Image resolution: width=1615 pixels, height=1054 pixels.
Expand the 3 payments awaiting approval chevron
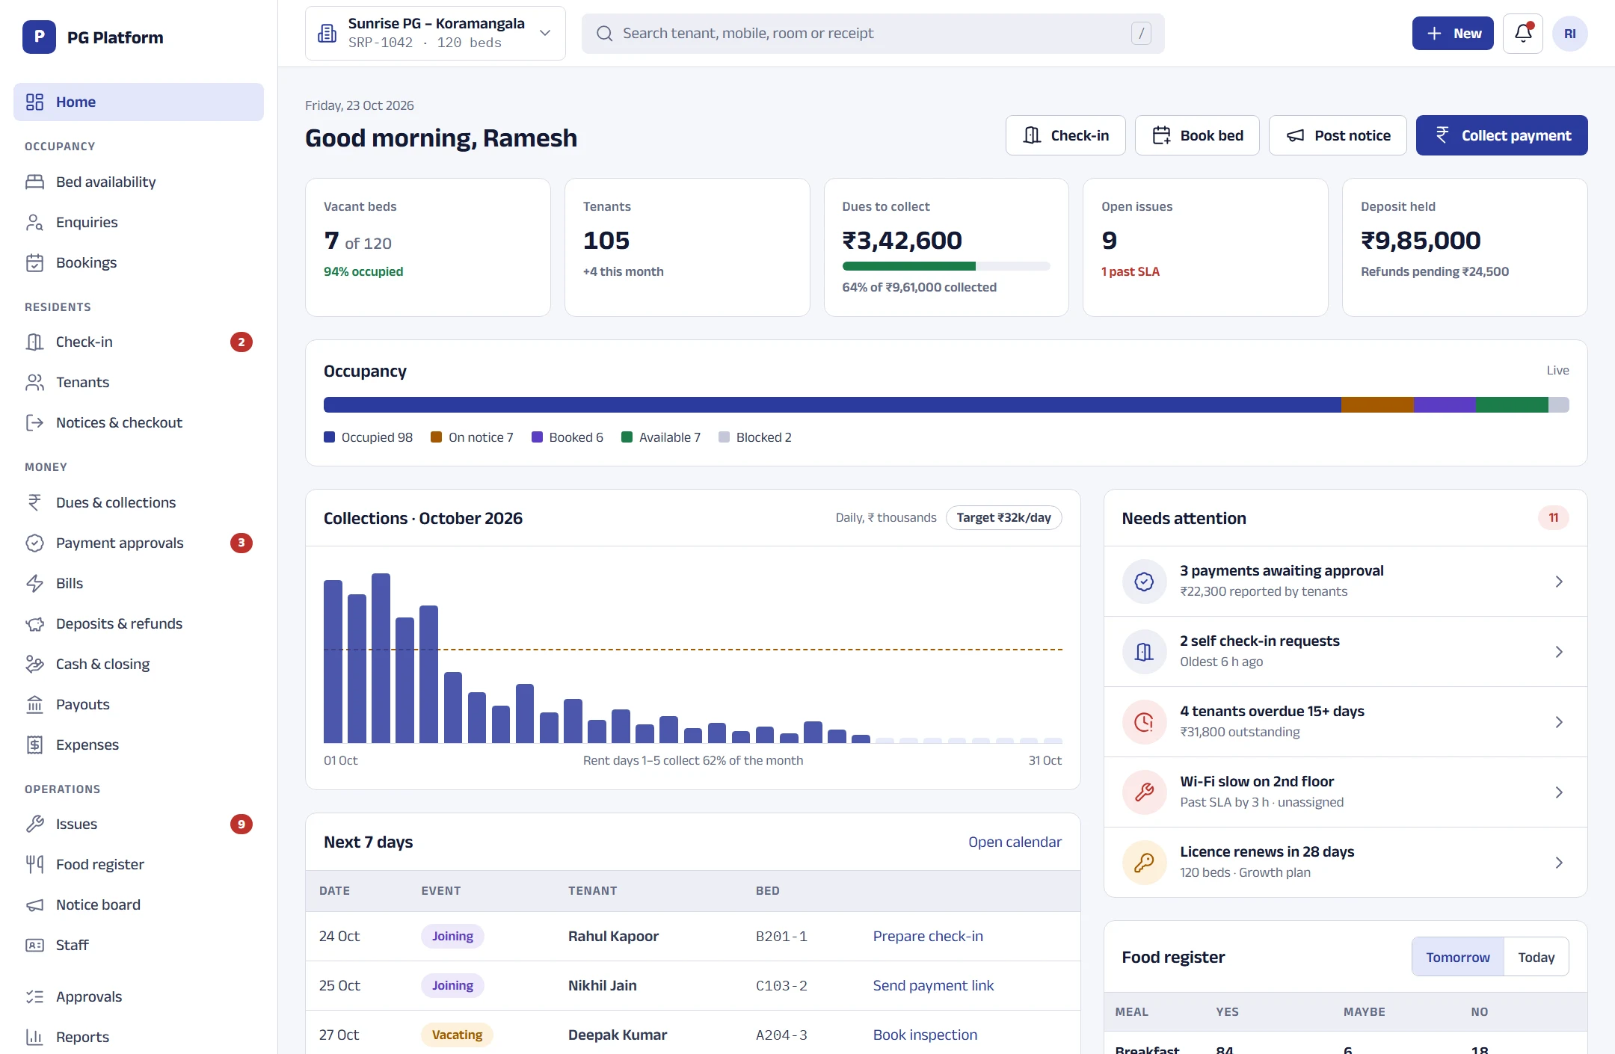click(1559, 582)
